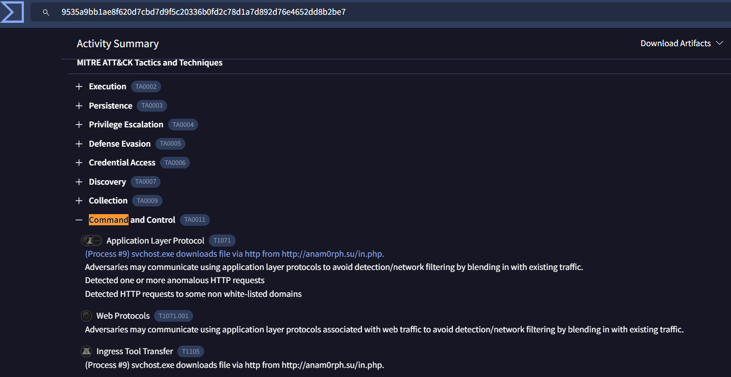Click the TA0011 tactic badge
The width and height of the screenshot is (731, 377).
point(195,220)
